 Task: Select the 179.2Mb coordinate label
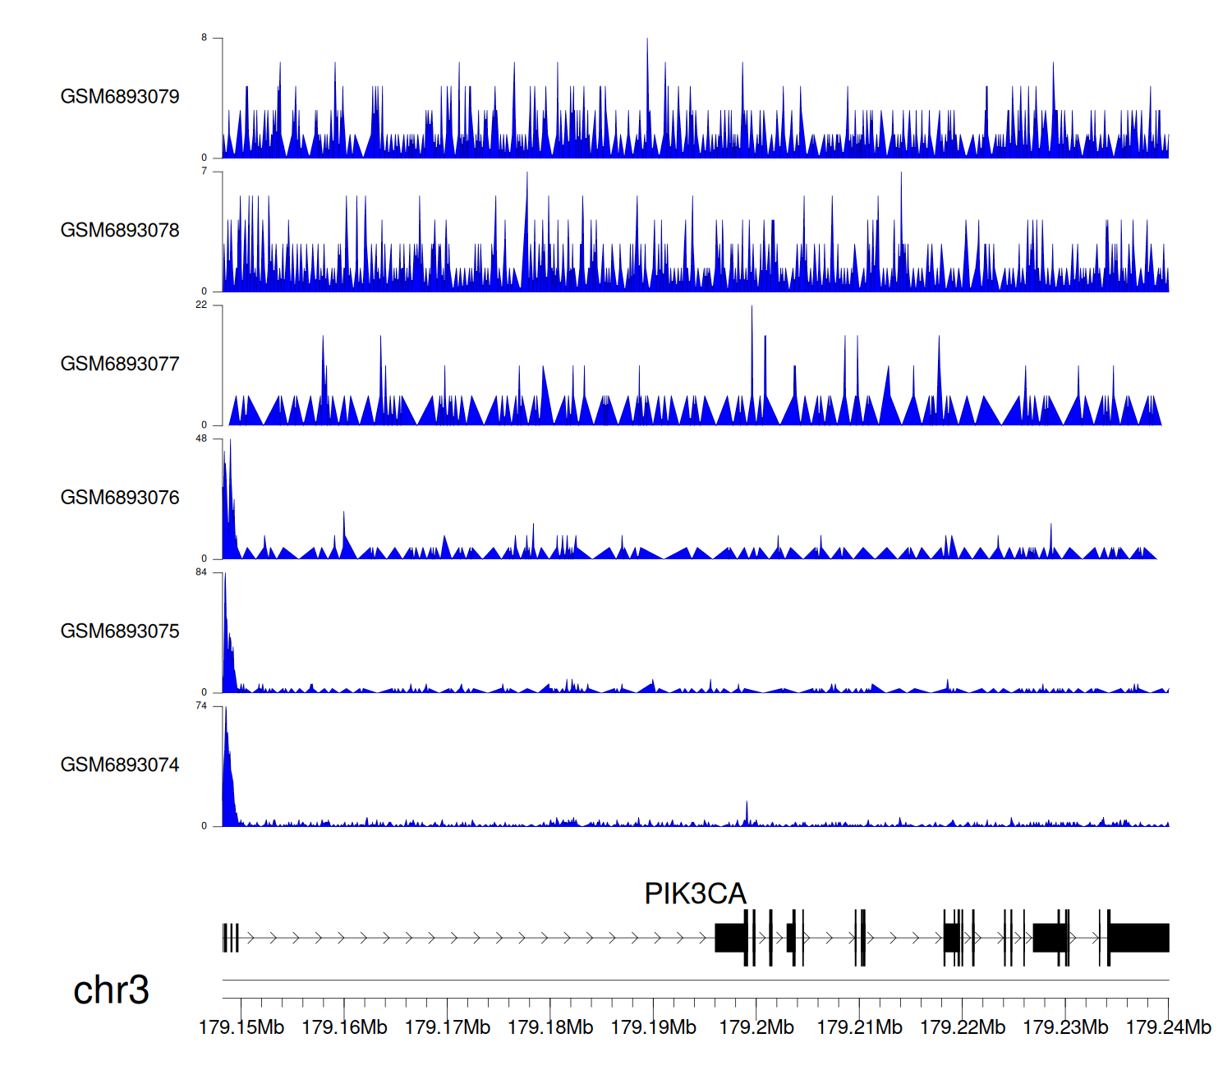(x=756, y=1027)
